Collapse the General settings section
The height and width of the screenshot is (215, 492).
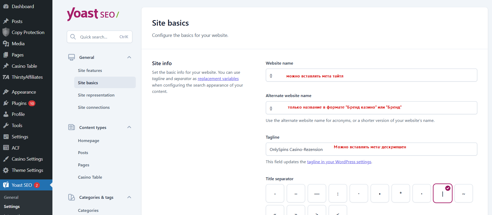[129, 57]
